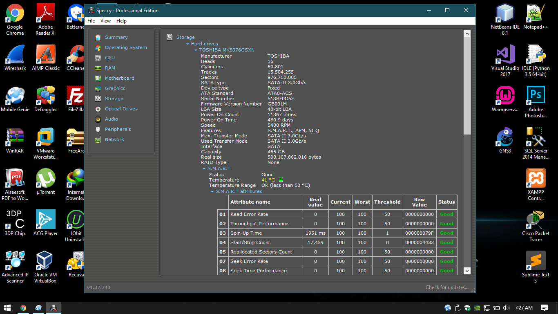Select the Wireshark desktop icon
This screenshot has height=314, width=558.
click(x=15, y=58)
